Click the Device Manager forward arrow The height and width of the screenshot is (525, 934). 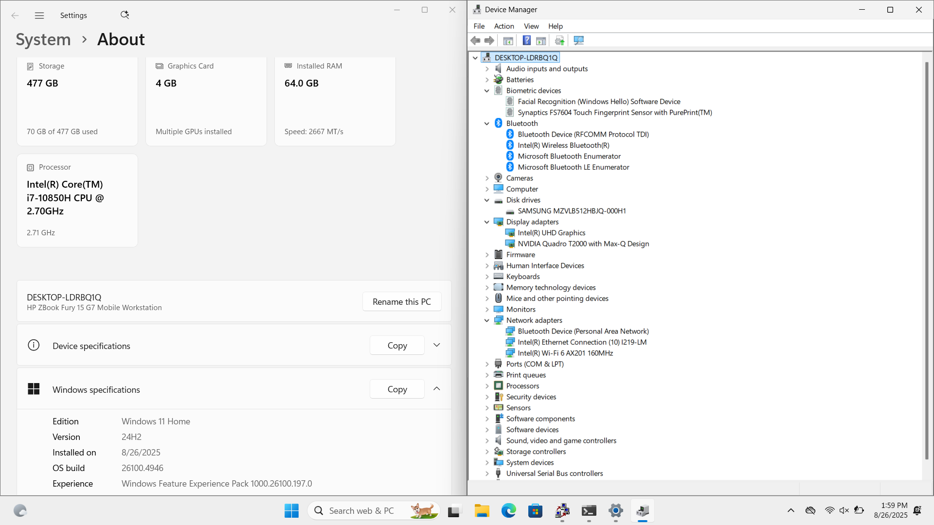(x=489, y=40)
